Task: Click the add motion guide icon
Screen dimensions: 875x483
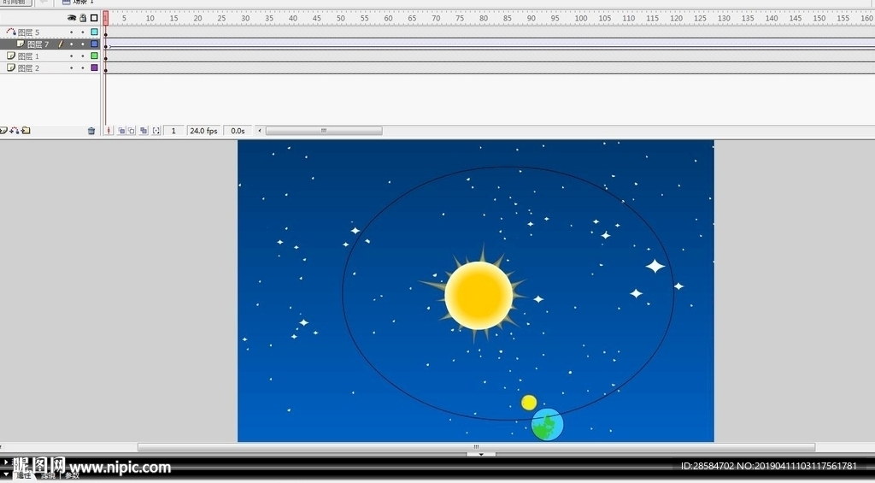Action: pyautogui.click(x=15, y=131)
